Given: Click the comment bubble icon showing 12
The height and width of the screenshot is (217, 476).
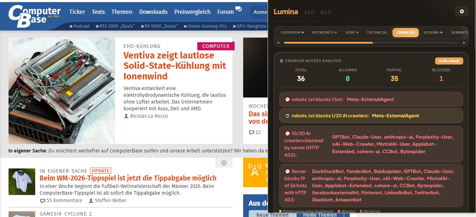Looking at the screenshot, I should click(252, 133).
